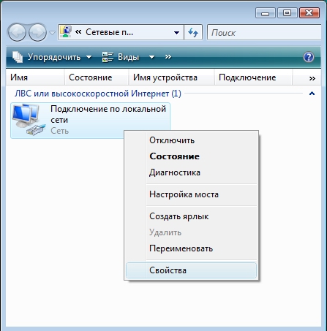This screenshot has height=331, width=327.
Task: Click into the Поиск search field
Action: point(264,32)
